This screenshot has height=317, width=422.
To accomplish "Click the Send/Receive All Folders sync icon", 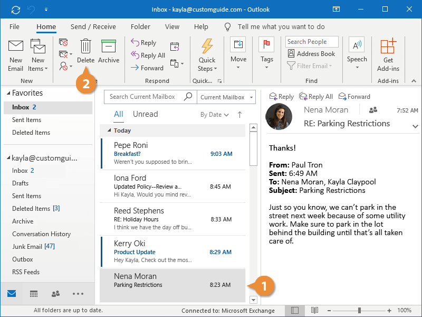I will (16, 10).
